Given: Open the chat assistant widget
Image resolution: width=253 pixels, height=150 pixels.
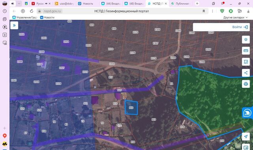Looking at the screenshot, I should click(x=247, y=113).
